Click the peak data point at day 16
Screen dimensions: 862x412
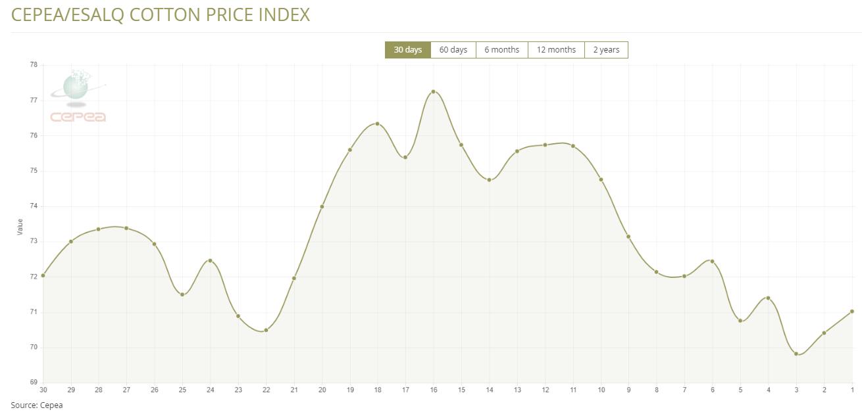tap(433, 91)
